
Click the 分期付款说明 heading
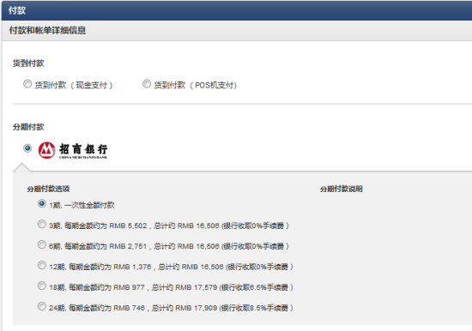341,189
